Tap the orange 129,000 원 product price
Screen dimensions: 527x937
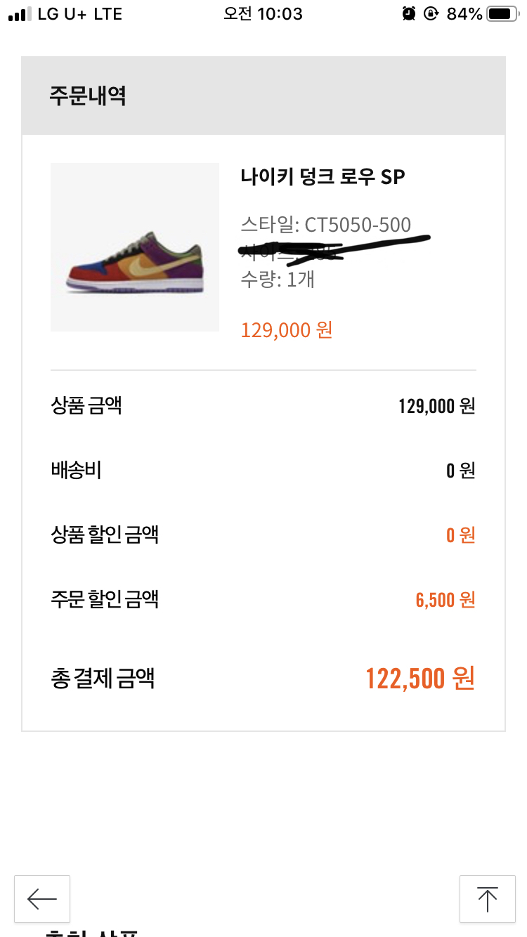(287, 329)
